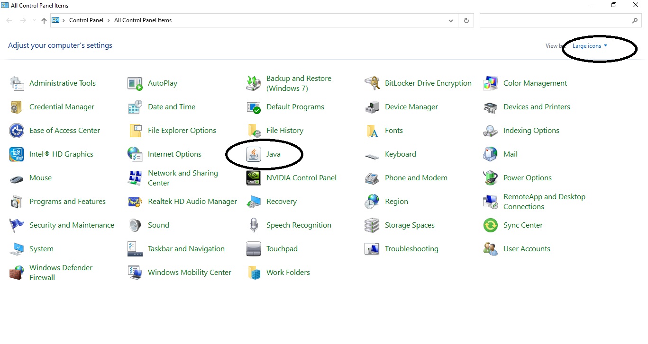648x344 pixels.
Task: Open the Power Options link
Action: [527, 178]
